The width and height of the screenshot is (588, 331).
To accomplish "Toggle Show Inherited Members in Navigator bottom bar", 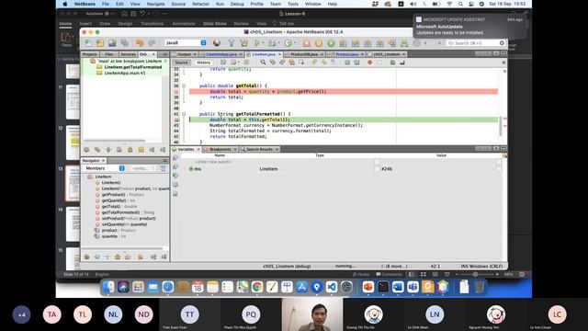I will [86, 257].
